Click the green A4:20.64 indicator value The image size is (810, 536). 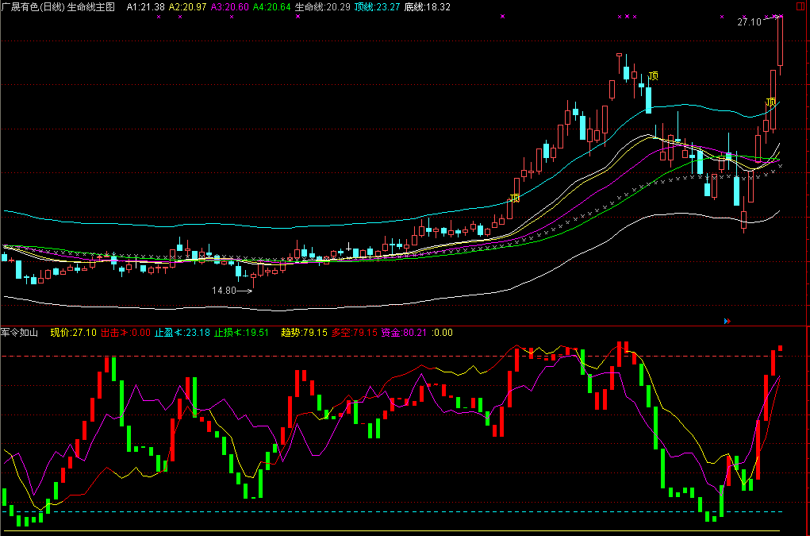tap(272, 6)
